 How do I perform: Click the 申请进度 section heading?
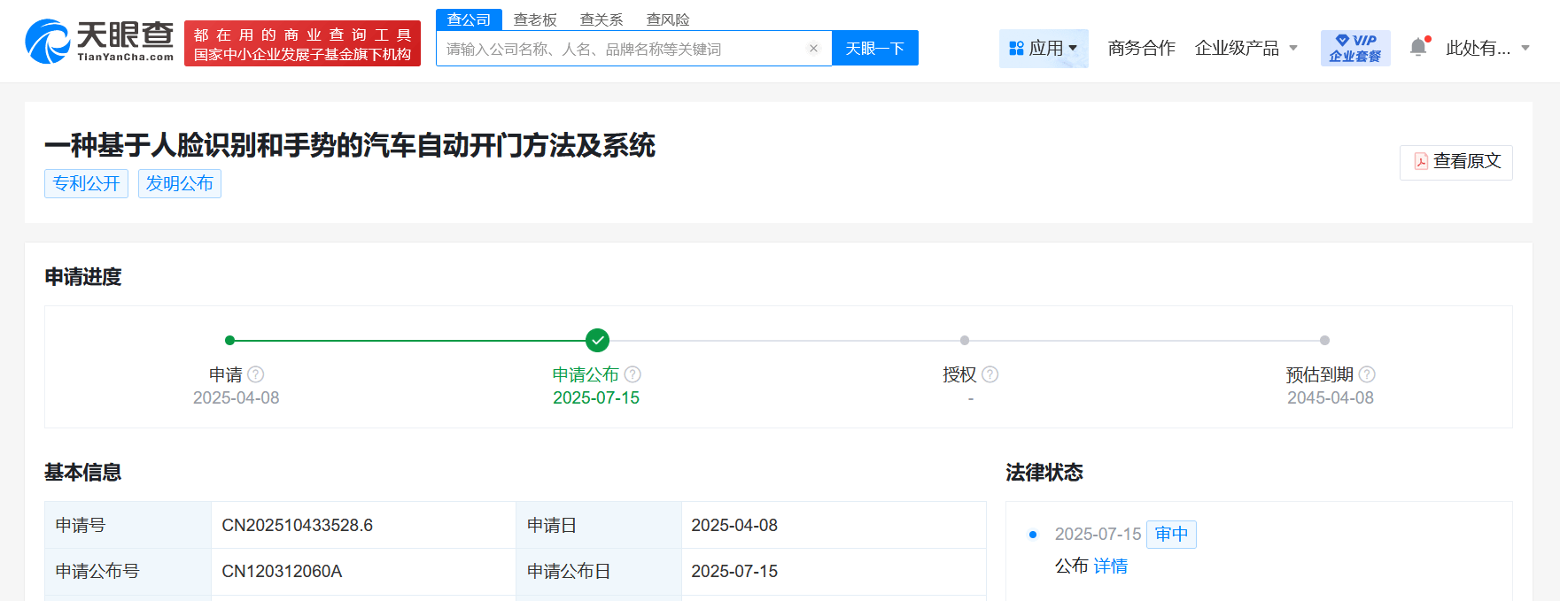click(83, 277)
